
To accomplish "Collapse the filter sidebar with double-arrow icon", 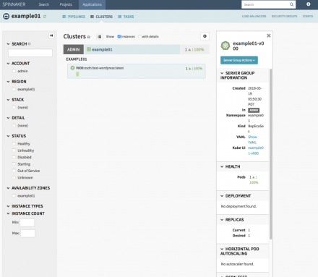I will [x=51, y=35].
